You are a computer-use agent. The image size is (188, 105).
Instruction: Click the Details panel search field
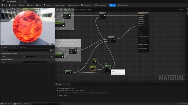pos(25,50)
